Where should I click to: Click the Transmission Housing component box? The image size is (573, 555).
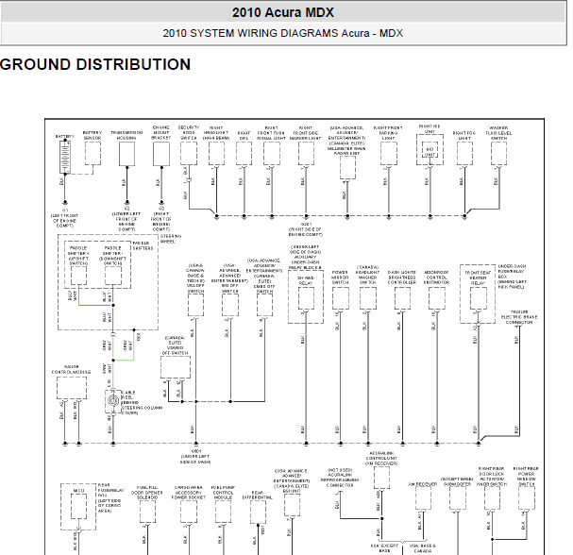(x=126, y=154)
